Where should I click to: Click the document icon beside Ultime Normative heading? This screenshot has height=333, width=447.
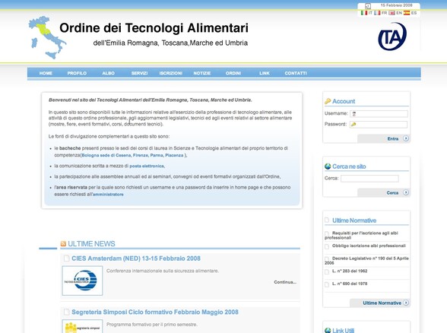pos(327,220)
